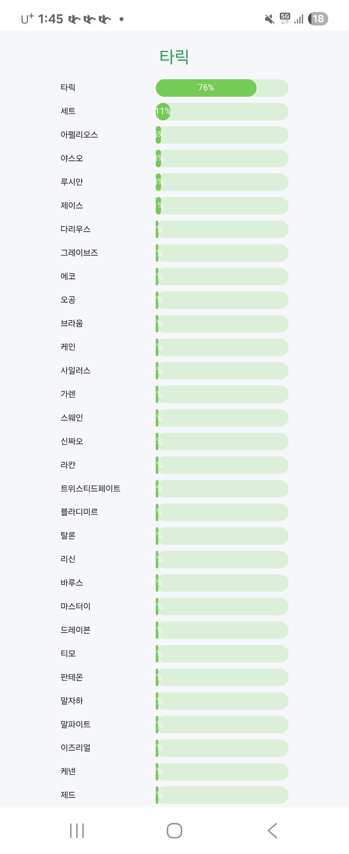Tap the 루시안 percentage bar
This screenshot has height=854, width=349.
(x=222, y=182)
